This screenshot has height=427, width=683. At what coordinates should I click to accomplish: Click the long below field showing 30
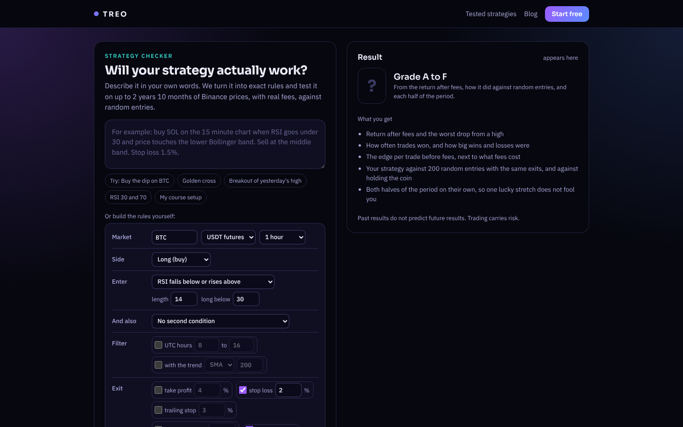click(x=246, y=299)
